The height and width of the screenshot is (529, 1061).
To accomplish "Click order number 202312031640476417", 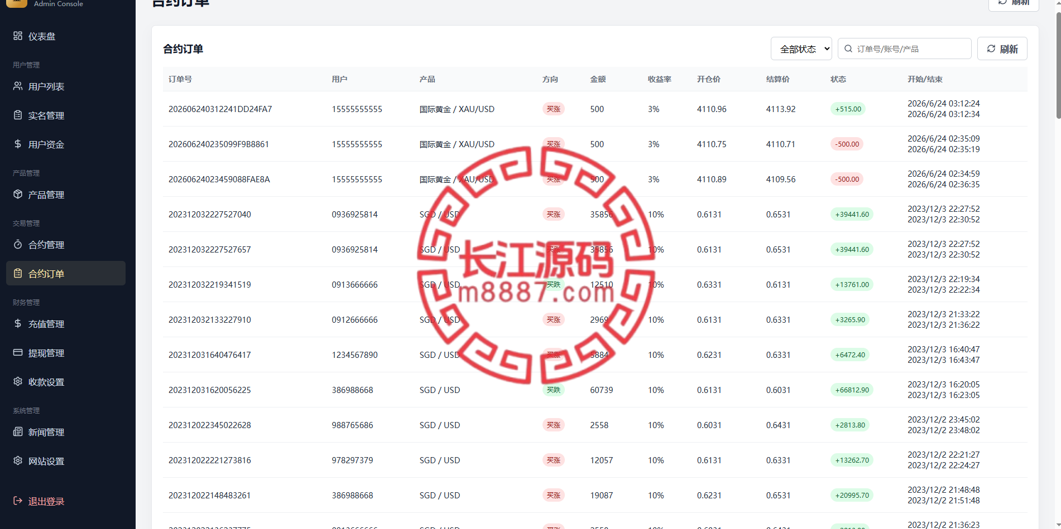I will (x=210, y=355).
